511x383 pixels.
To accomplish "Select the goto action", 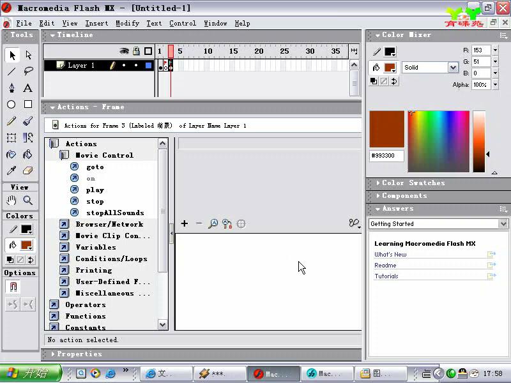I will pyautogui.click(x=95, y=167).
